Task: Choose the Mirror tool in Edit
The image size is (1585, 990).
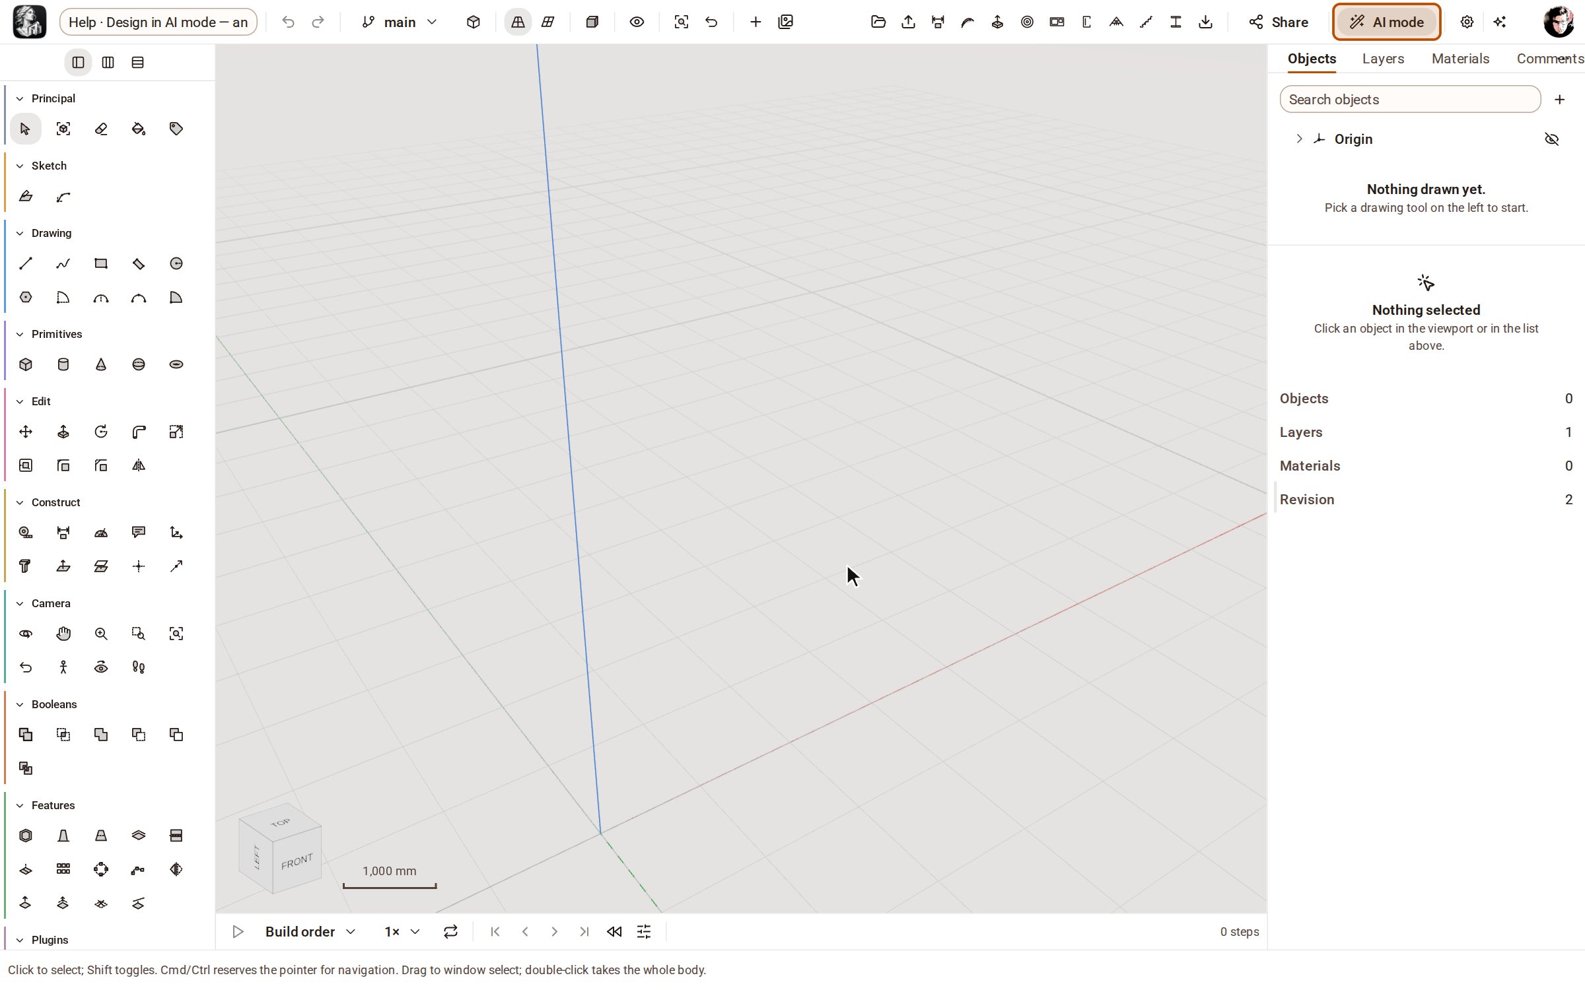Action: 139,465
